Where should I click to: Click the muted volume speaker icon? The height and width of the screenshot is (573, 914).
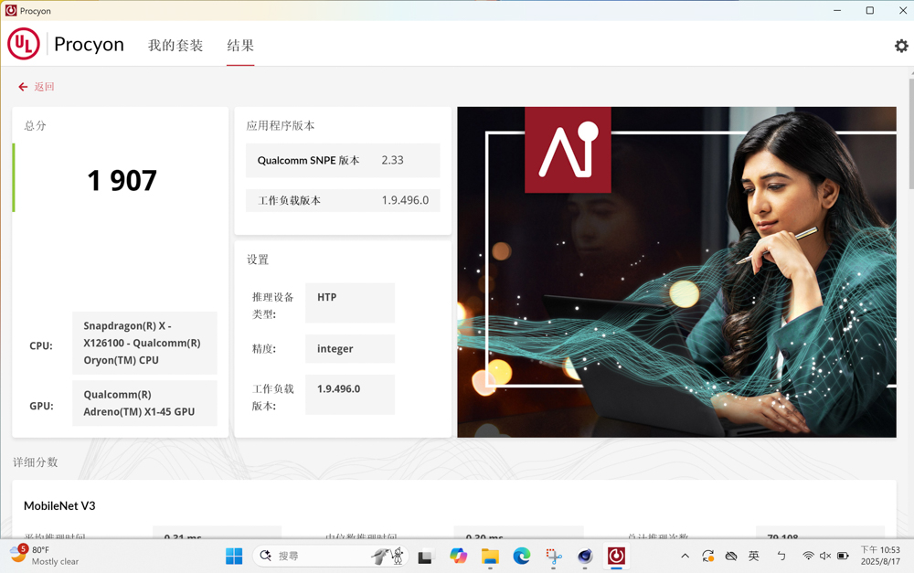824,557
